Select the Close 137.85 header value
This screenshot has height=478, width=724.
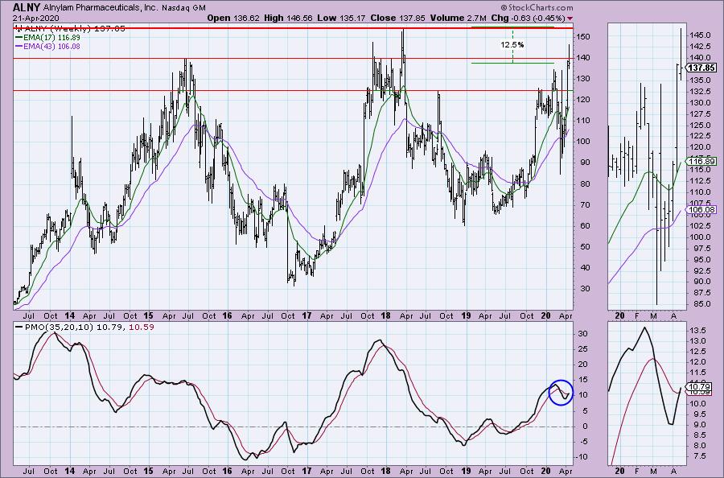[398, 18]
